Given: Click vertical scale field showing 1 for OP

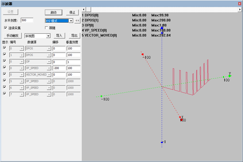Looking at the screenshot, I should pos(73,62).
